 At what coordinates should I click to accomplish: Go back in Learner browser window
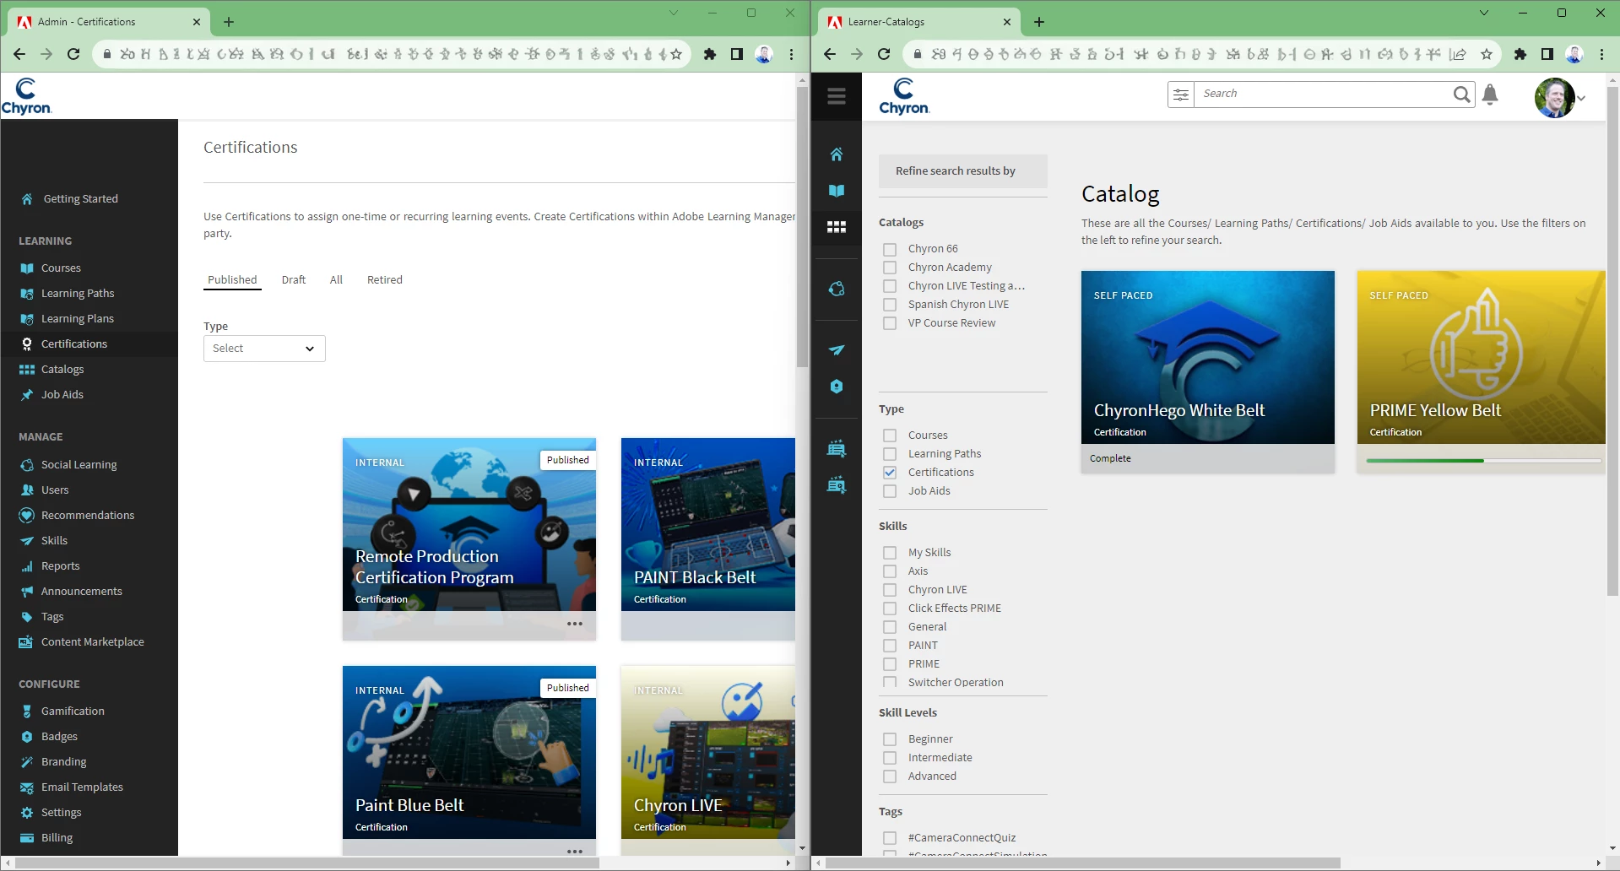829,54
